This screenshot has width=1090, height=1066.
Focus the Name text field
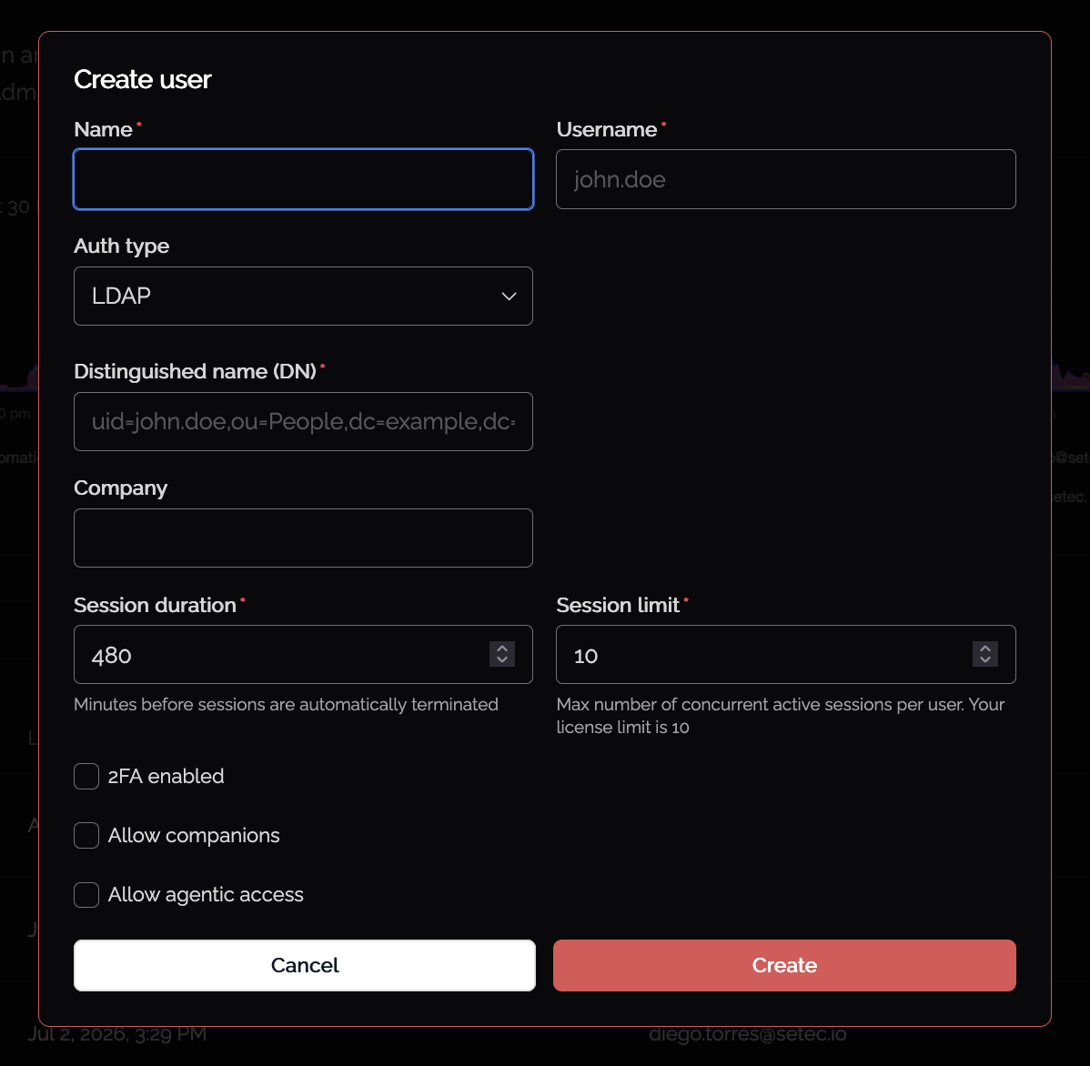point(303,179)
